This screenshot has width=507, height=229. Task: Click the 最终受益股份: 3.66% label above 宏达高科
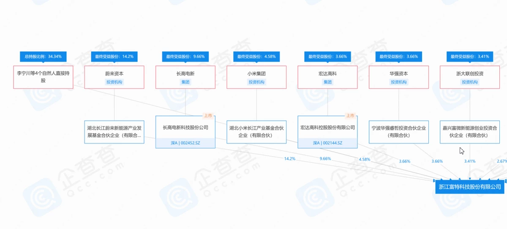pos(327,57)
